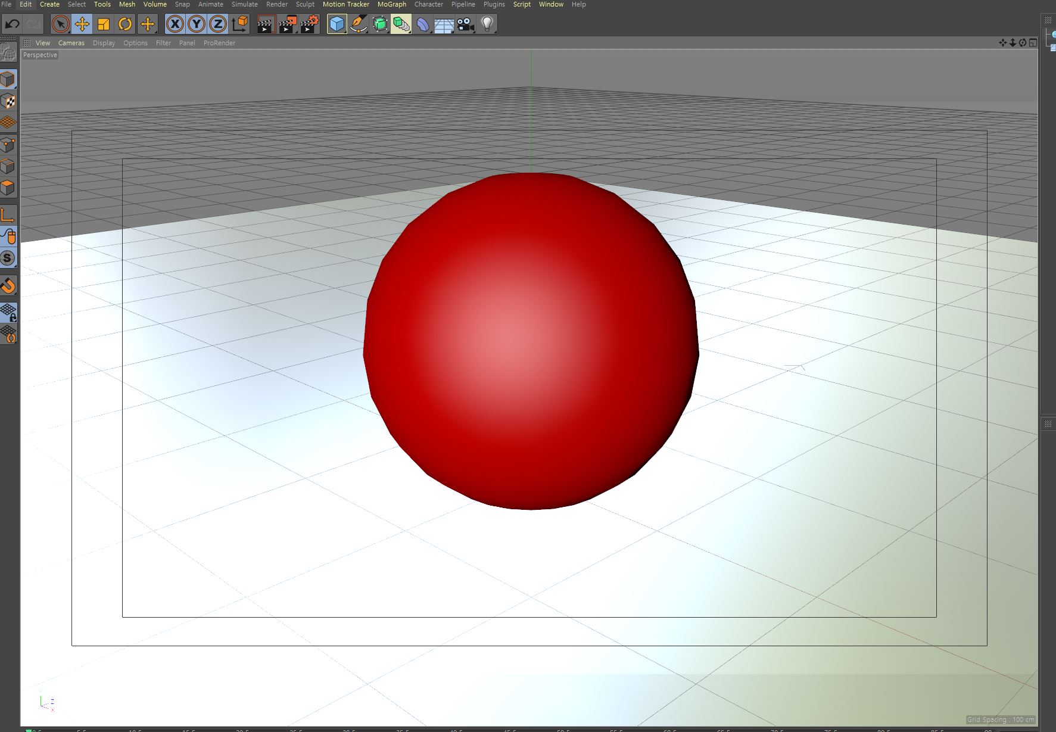The height and width of the screenshot is (732, 1056).
Task: Toggle Z axis lock
Action: pyautogui.click(x=218, y=24)
